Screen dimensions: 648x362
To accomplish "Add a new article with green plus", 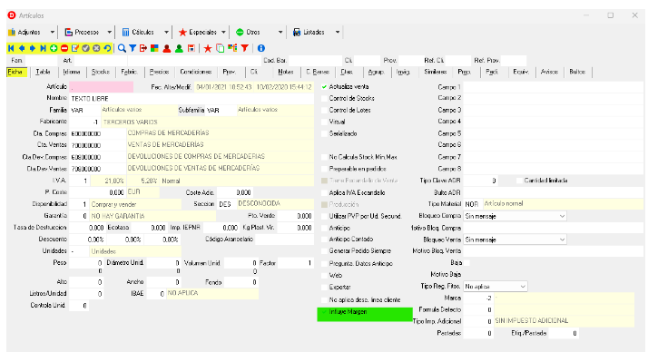I will click(54, 48).
